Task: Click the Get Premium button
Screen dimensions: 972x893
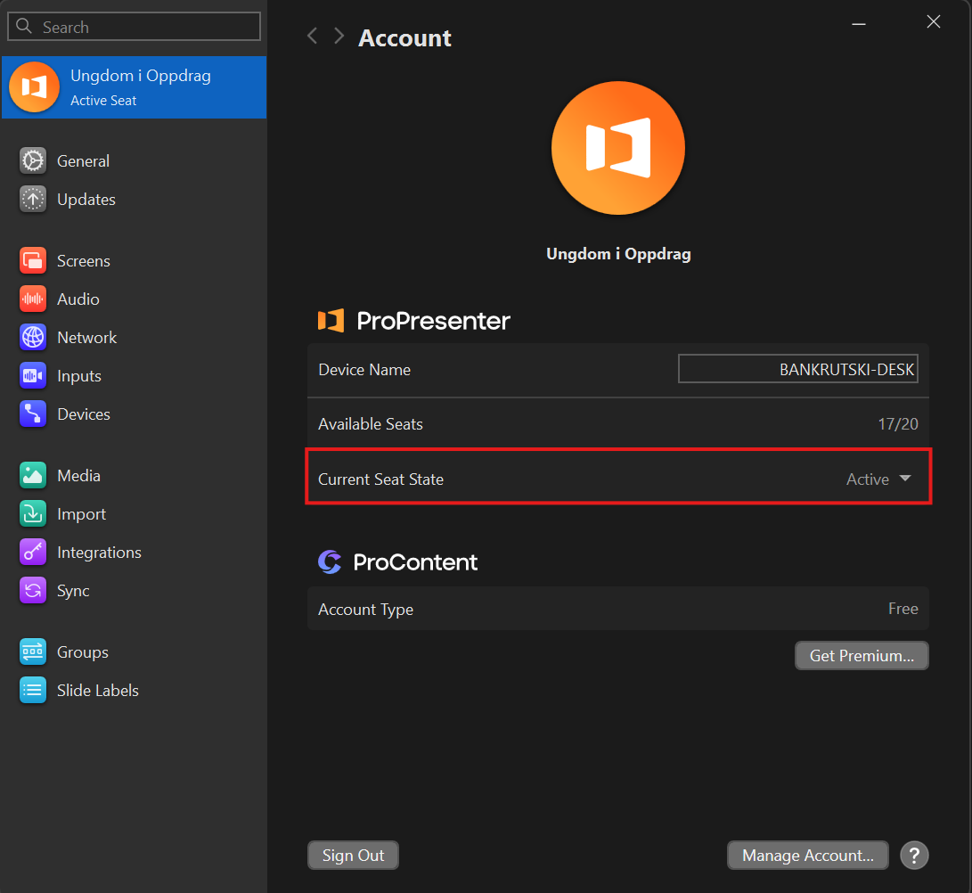Action: [x=862, y=656]
